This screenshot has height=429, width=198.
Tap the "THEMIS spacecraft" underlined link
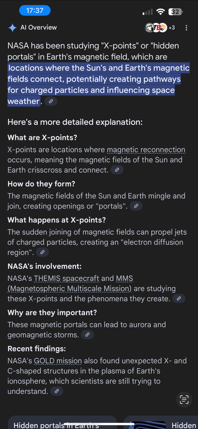tap(66, 278)
